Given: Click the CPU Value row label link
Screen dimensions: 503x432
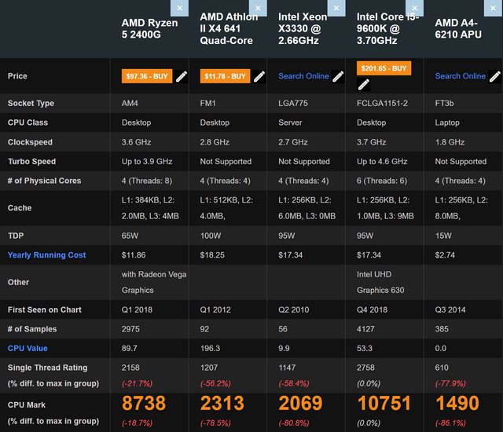Looking at the screenshot, I should (x=28, y=349).
